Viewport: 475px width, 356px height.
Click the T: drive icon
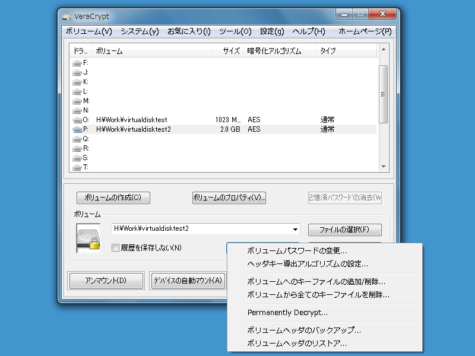pos(77,167)
